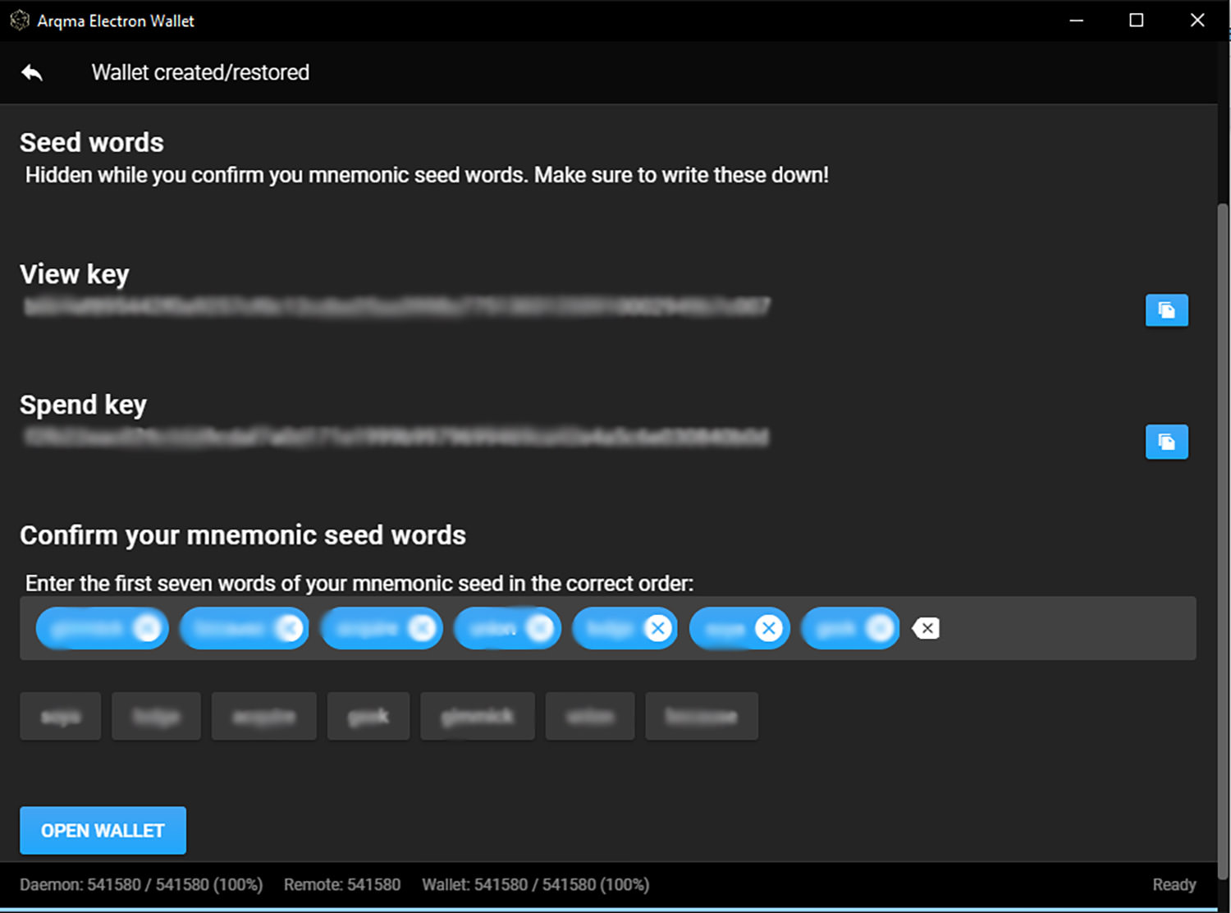This screenshot has width=1231, height=913.
Task: Remove the sixth entered seed word chip
Action: pos(769,628)
